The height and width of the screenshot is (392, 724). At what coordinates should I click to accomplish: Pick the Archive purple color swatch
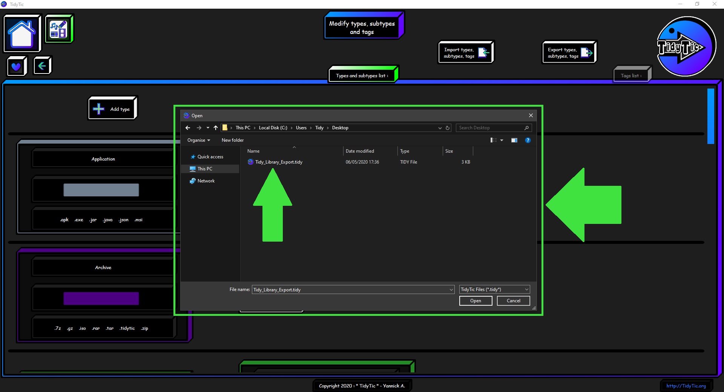pyautogui.click(x=101, y=298)
